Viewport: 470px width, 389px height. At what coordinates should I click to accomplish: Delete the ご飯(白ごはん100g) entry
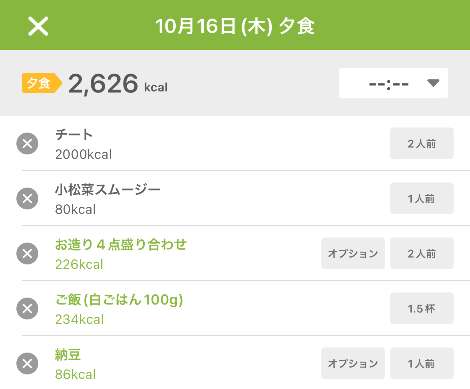point(27,309)
